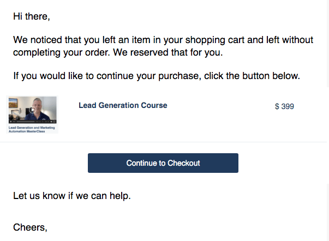Viewport: 329px width, 241px height.
Task: Click the 'Let us know if we can help.' text
Action: (72, 196)
